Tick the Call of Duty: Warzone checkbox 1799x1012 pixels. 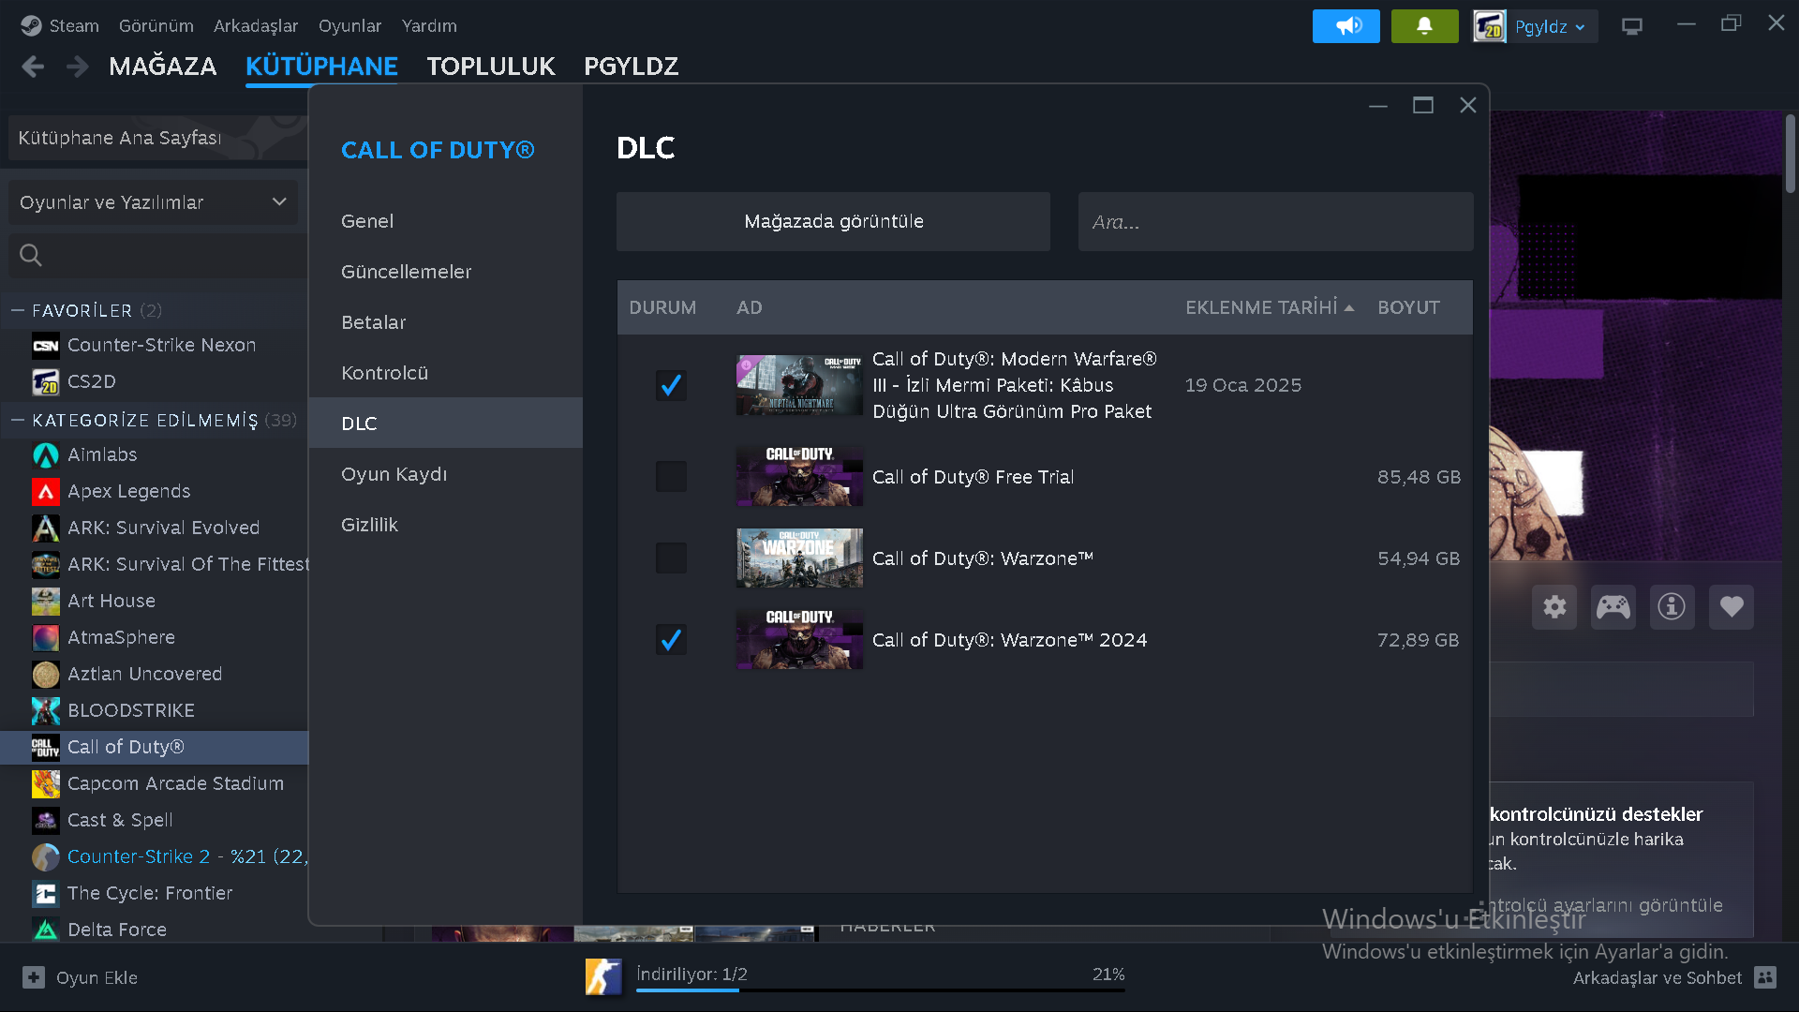pyautogui.click(x=671, y=558)
